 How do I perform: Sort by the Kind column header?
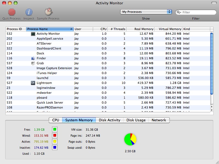click(x=196, y=29)
